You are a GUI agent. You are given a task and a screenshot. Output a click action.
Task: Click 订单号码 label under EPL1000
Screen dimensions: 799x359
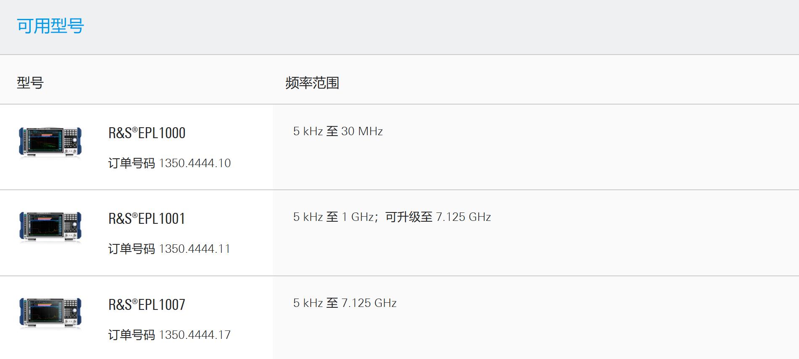point(132,163)
